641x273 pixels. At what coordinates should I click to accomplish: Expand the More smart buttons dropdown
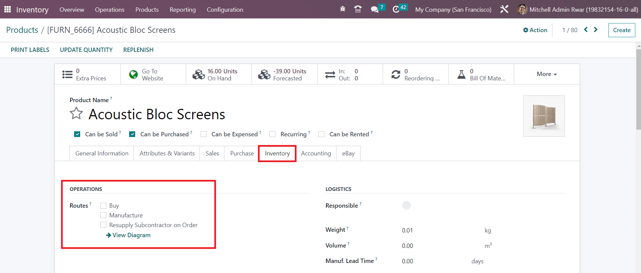pyautogui.click(x=546, y=74)
